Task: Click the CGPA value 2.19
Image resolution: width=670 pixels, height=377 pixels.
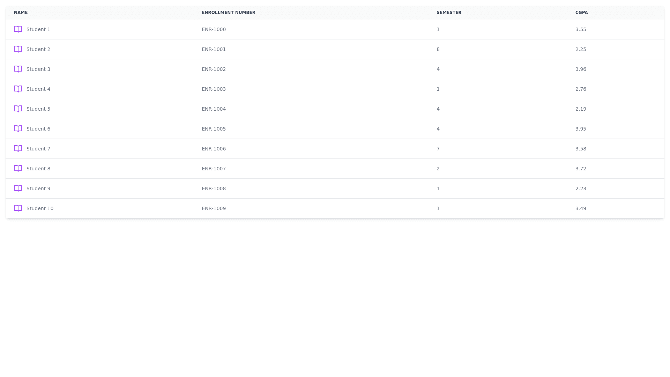Action: pyautogui.click(x=581, y=109)
